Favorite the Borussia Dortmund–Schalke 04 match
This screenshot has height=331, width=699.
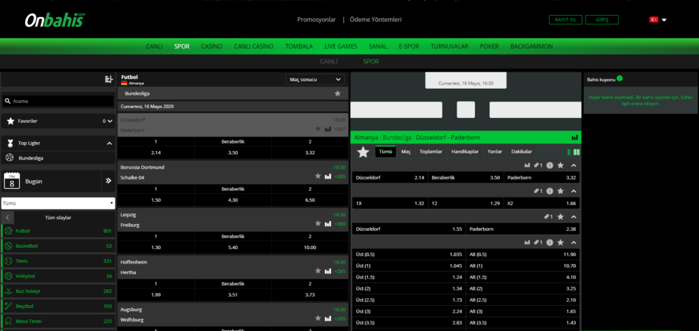coord(318,176)
